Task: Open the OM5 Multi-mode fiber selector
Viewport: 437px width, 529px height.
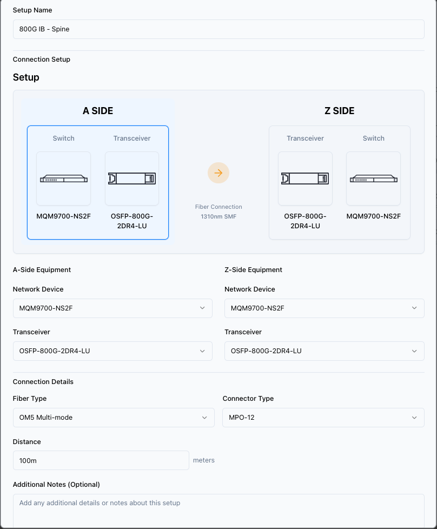Action: [114, 417]
